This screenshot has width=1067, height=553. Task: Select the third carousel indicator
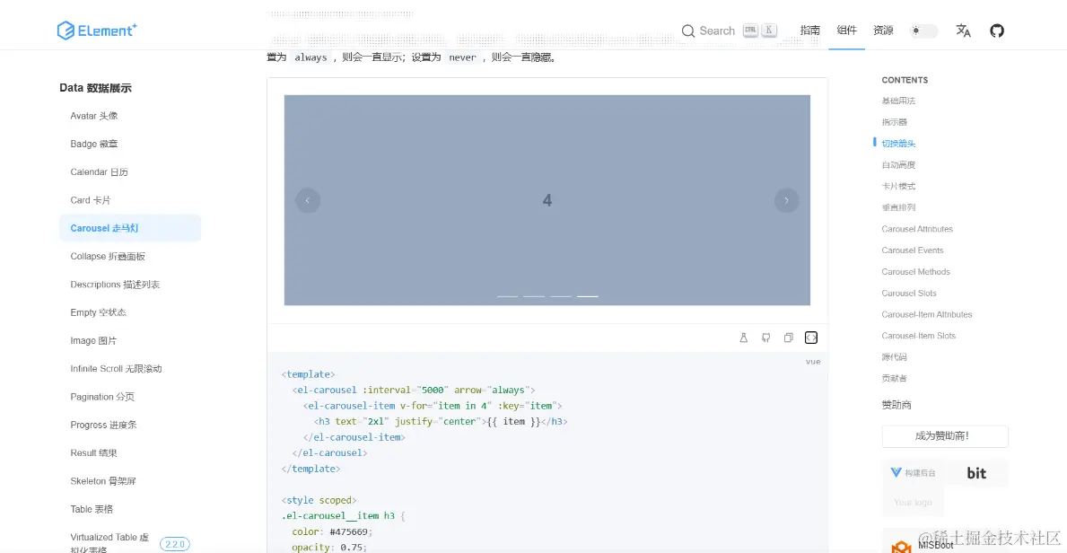tap(561, 296)
